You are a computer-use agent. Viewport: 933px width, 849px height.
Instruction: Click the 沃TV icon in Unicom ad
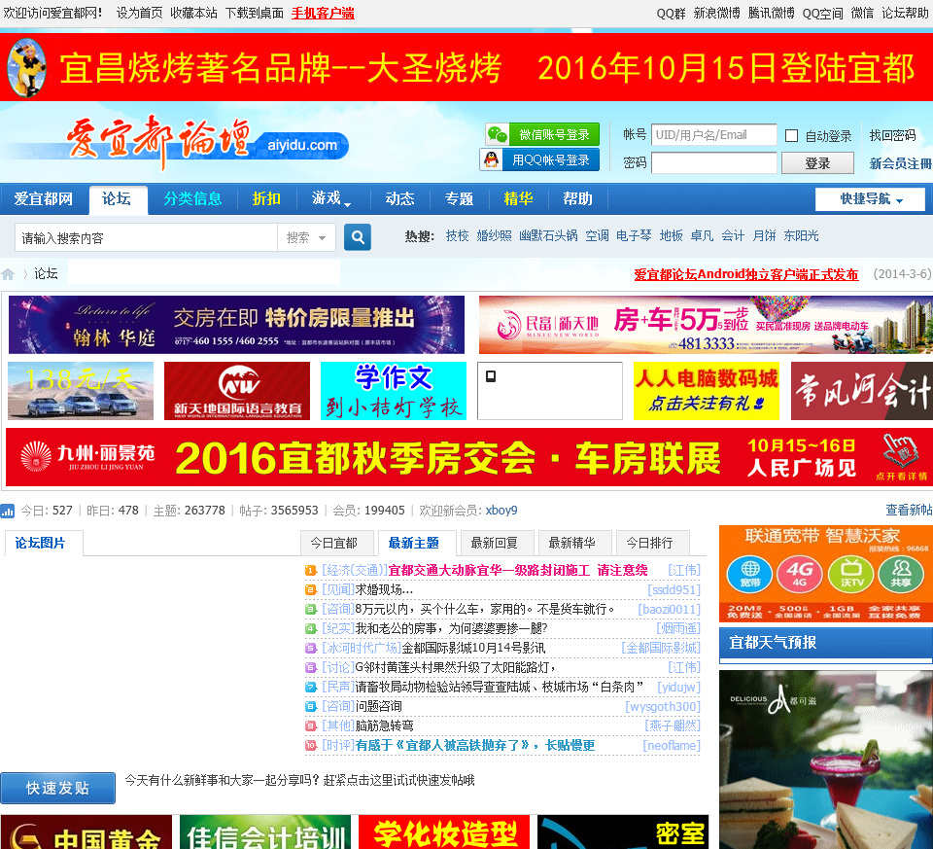[851, 574]
